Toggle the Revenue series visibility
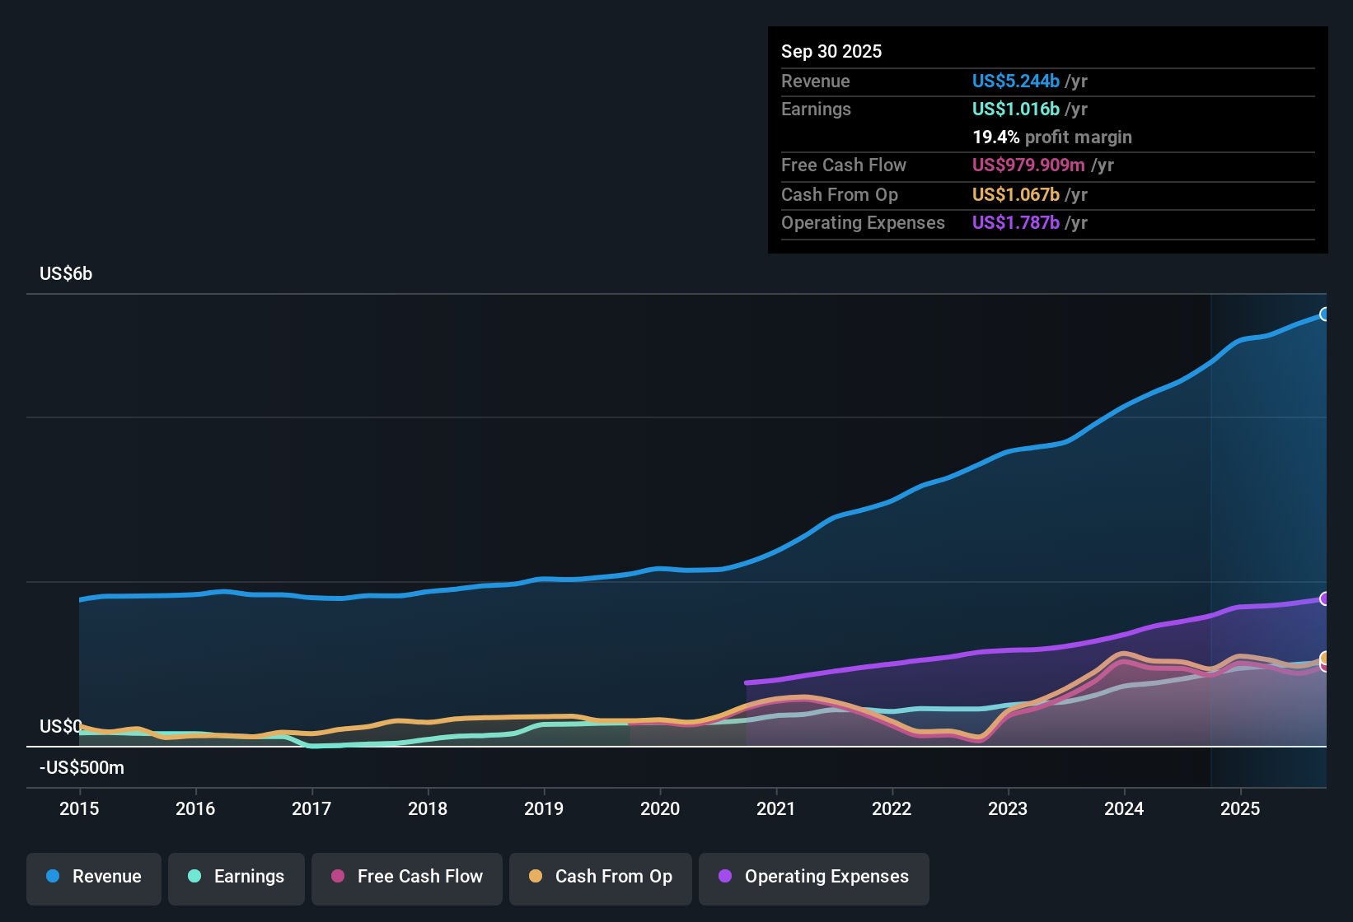The height and width of the screenshot is (922, 1353). [93, 877]
